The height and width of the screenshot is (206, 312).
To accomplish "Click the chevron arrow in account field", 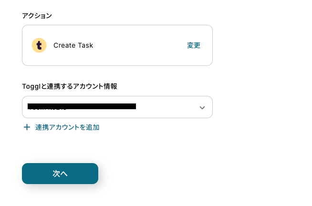I will (x=202, y=107).
